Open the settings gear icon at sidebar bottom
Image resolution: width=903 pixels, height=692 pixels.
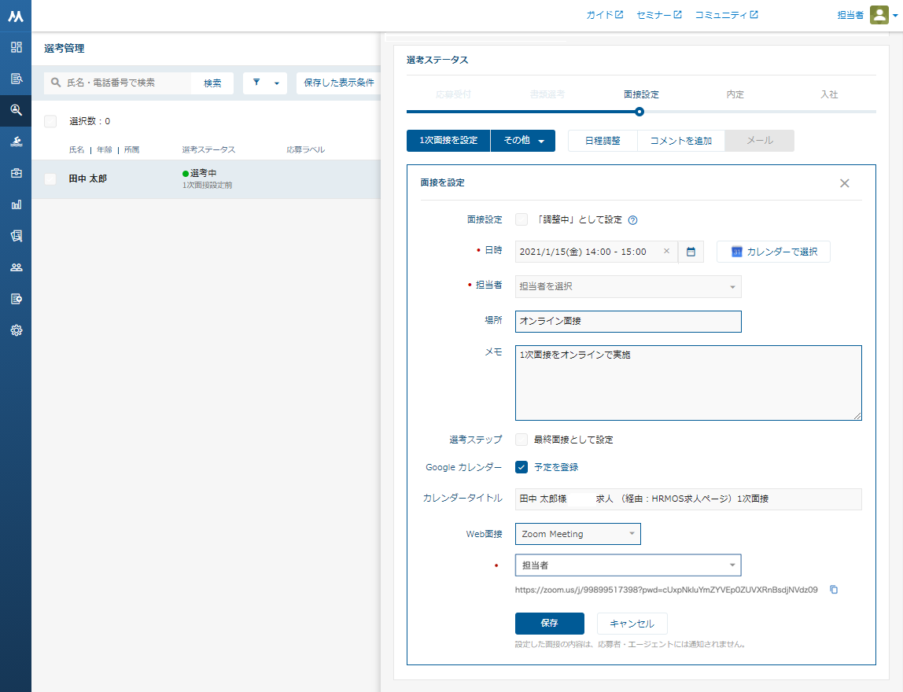coord(16,330)
